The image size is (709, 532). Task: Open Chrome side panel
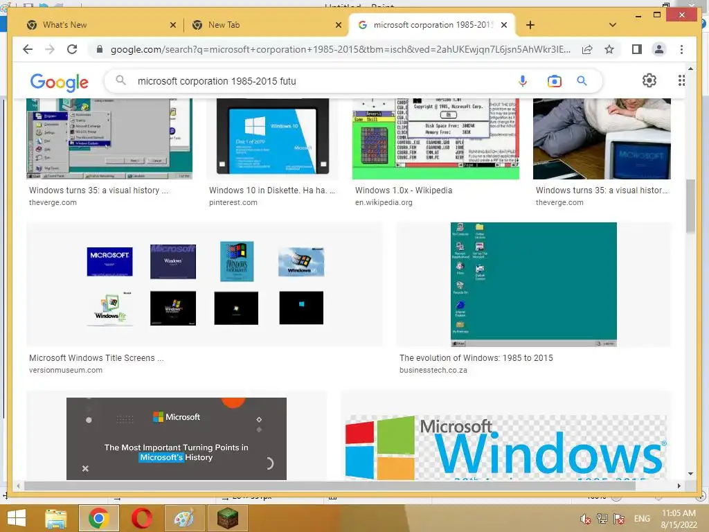coord(637,49)
